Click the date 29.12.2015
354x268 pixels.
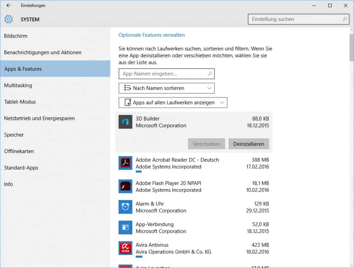257,210
